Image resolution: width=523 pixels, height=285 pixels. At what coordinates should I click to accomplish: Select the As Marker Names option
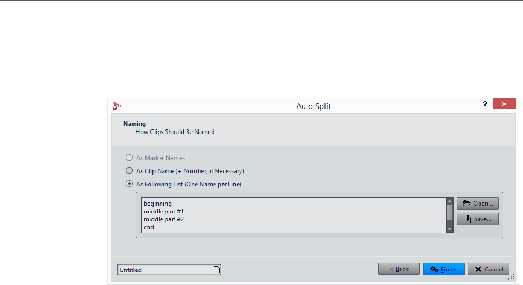[x=129, y=158]
